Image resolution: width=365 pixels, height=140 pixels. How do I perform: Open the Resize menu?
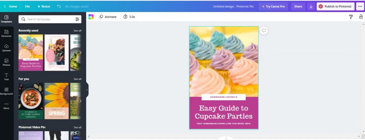[x=44, y=7]
